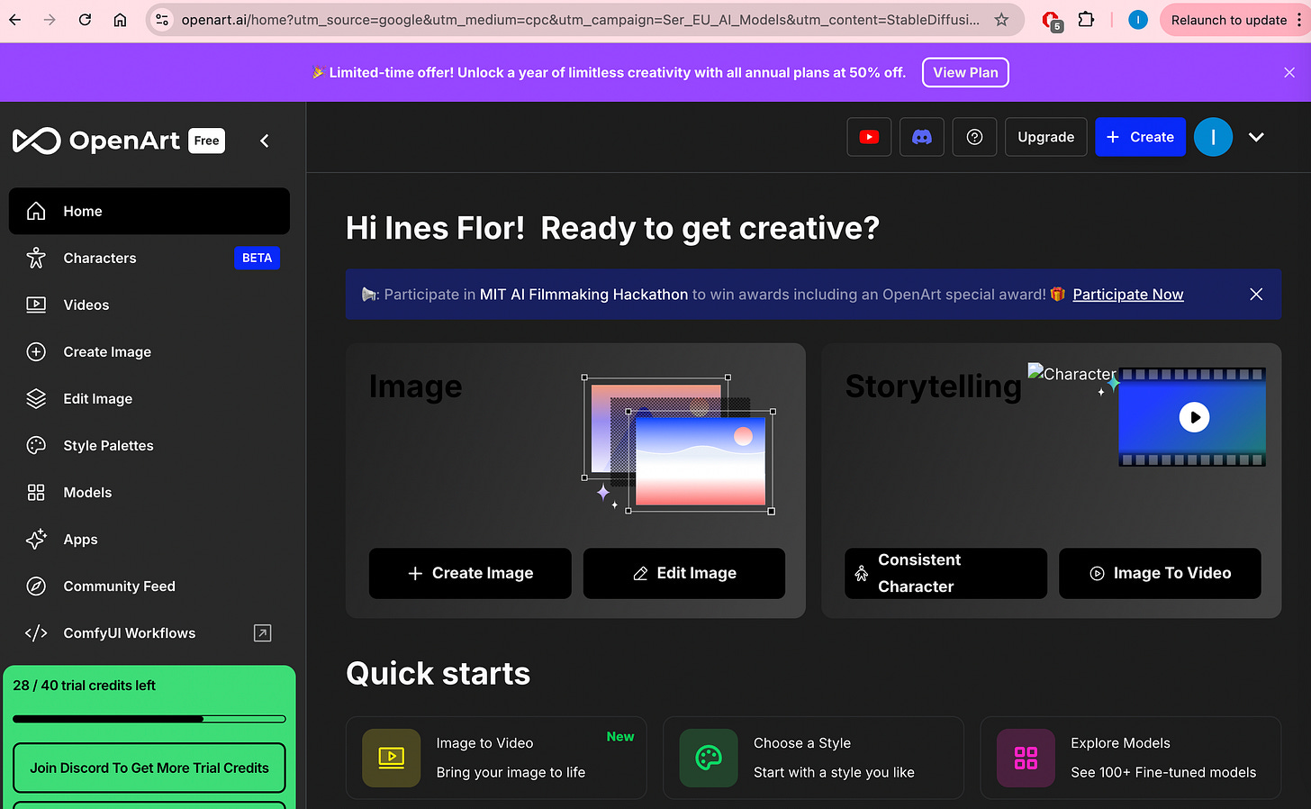Click the 28 / 40 trial credits text
Viewport: 1311px width, 809px height.
[x=84, y=686]
